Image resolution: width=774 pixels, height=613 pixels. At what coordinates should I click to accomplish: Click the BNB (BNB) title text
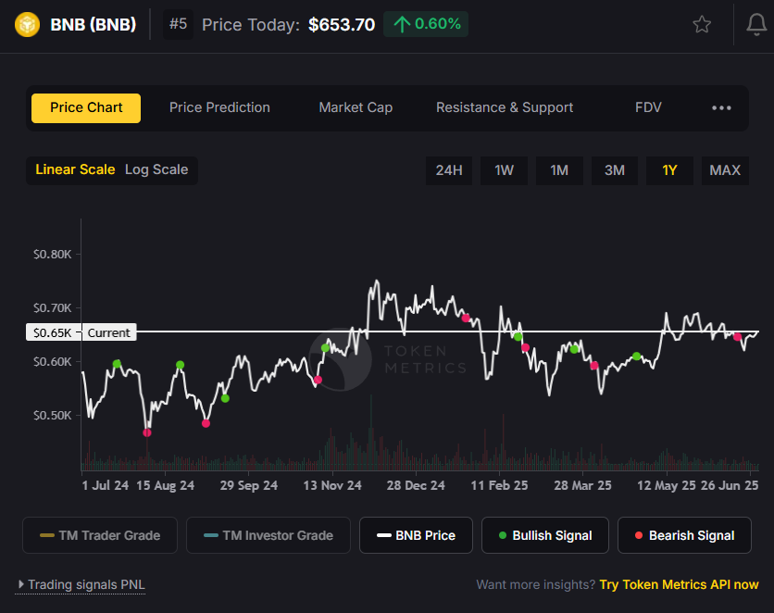[x=94, y=25]
